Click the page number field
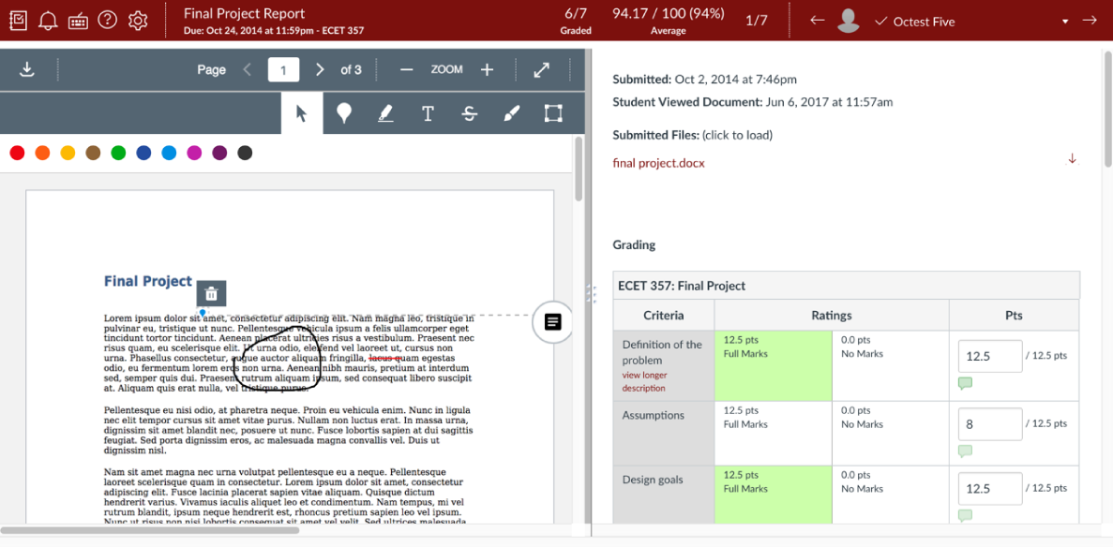This screenshot has width=1113, height=547. [x=283, y=69]
